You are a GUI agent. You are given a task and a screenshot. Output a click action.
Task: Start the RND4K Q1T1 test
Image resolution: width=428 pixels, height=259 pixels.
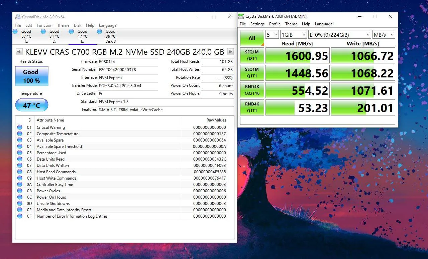point(252,107)
